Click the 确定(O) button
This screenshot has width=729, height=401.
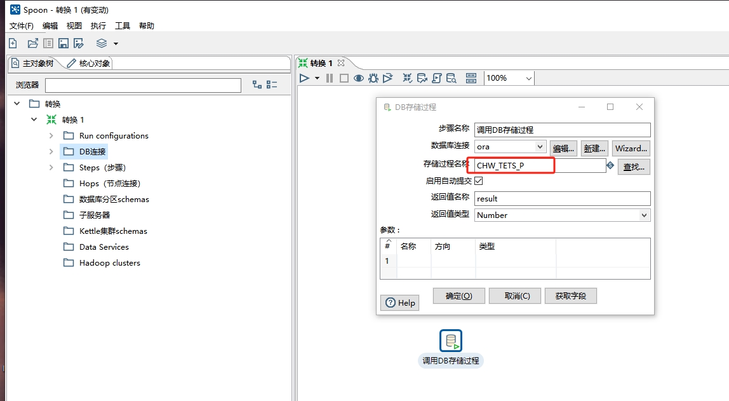pos(458,296)
